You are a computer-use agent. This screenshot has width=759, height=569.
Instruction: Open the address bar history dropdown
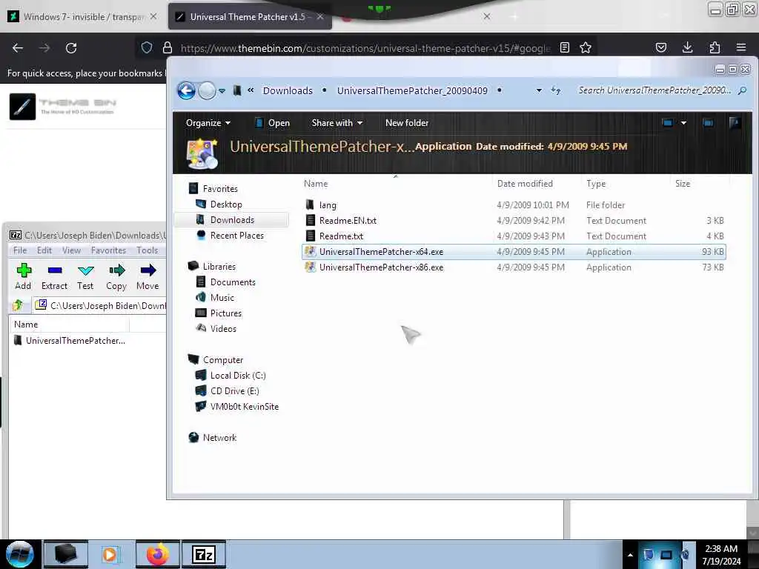point(539,90)
